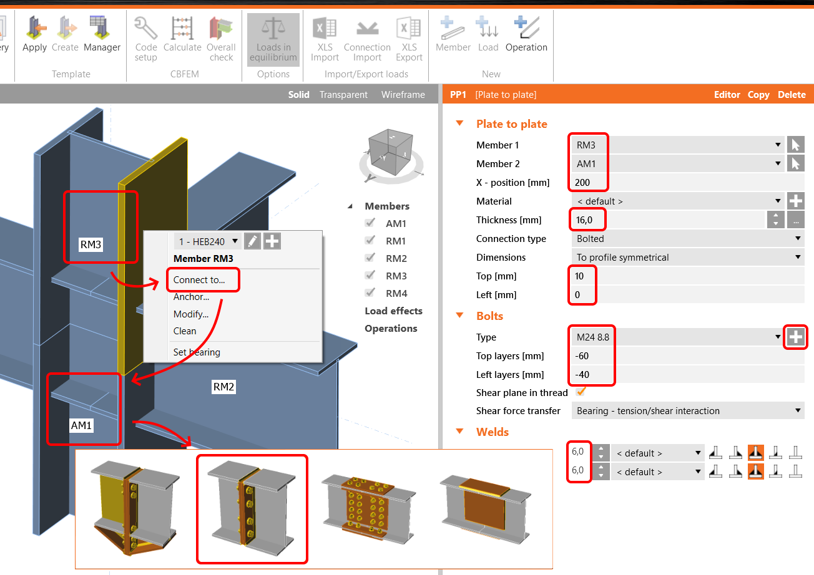Click the add new bolt type plus button
The height and width of the screenshot is (575, 814).
click(795, 337)
